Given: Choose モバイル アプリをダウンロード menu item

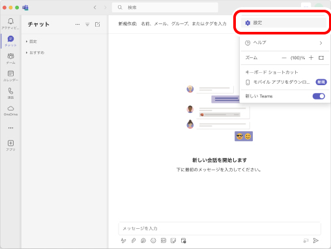Looking at the screenshot, I should [x=285, y=82].
